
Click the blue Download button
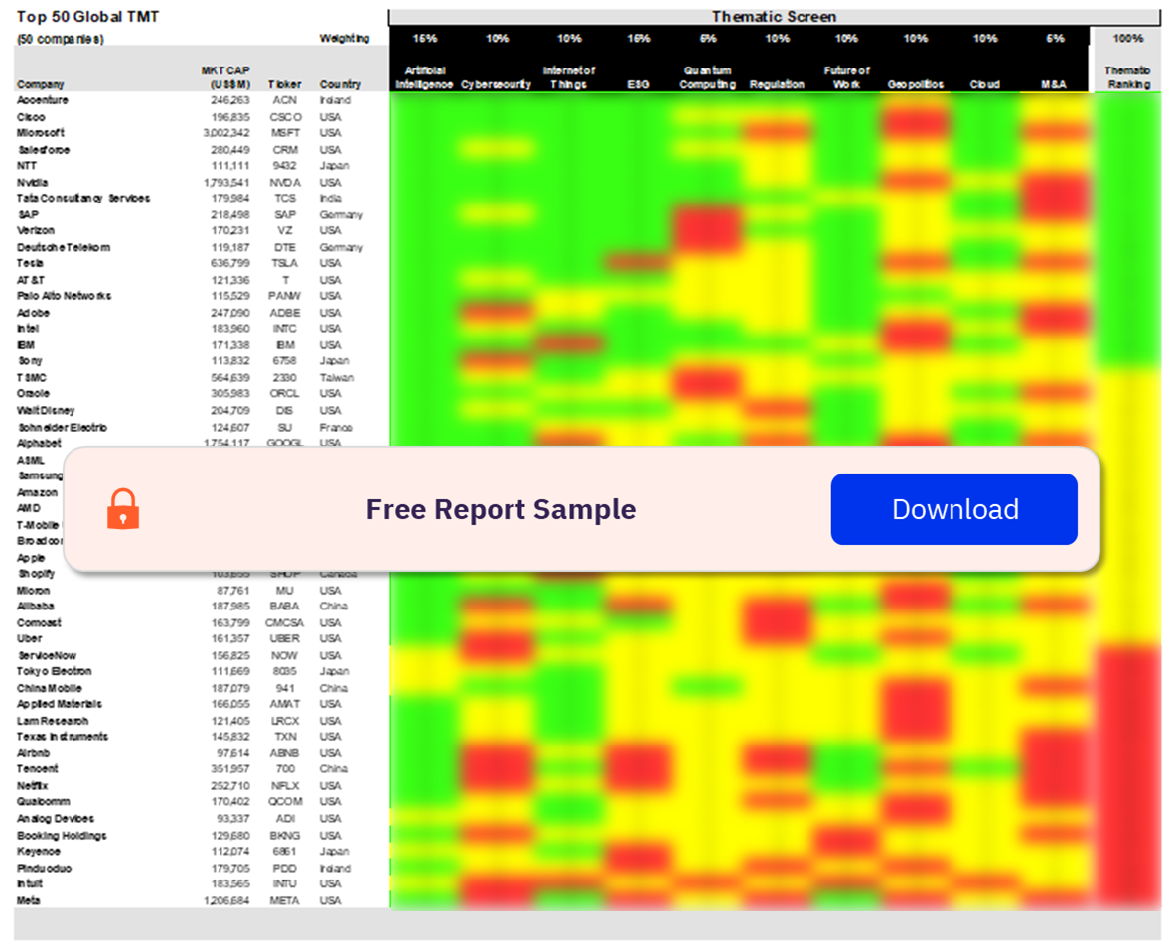click(953, 508)
